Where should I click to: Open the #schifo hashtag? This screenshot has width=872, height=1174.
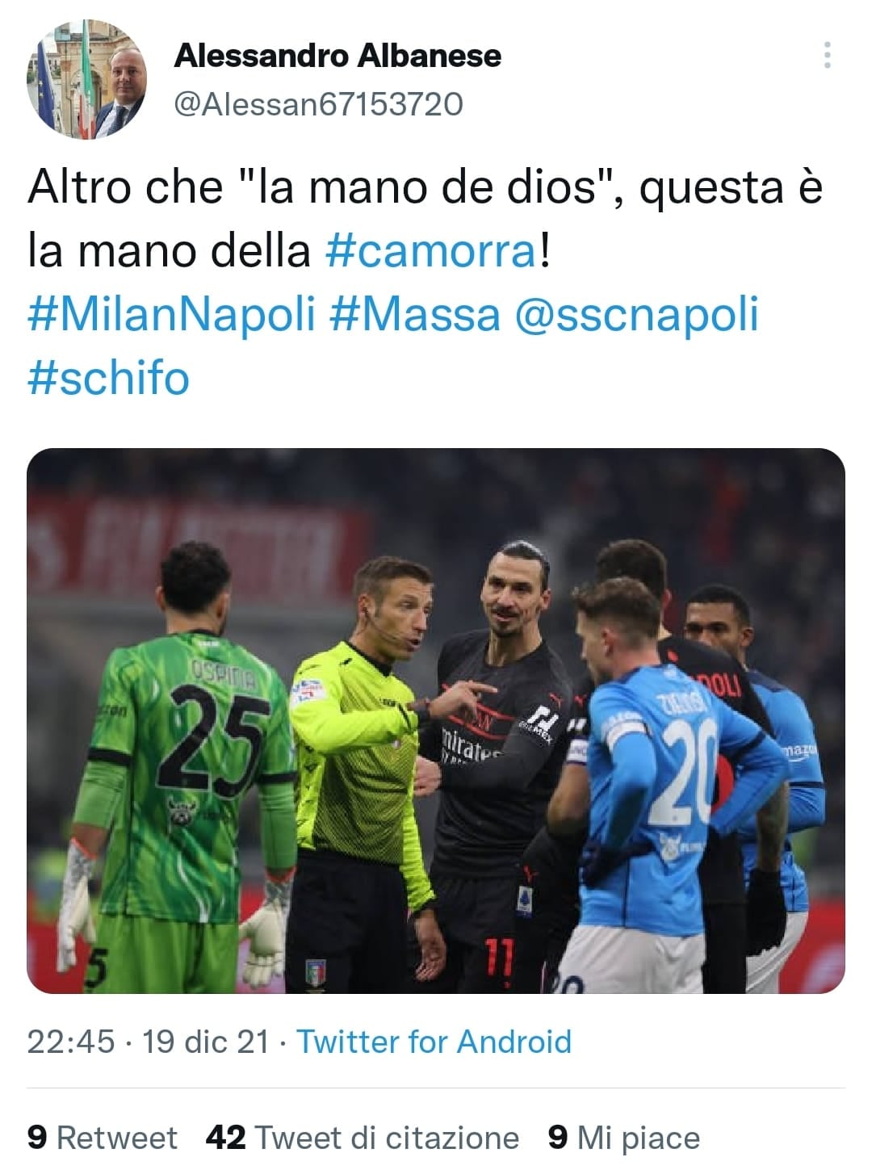pyautogui.click(x=109, y=378)
